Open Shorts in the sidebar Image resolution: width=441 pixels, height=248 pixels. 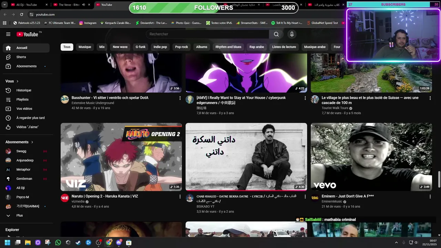click(x=26, y=57)
